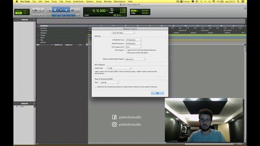Confirm Playback Engine with OK

click(x=158, y=93)
